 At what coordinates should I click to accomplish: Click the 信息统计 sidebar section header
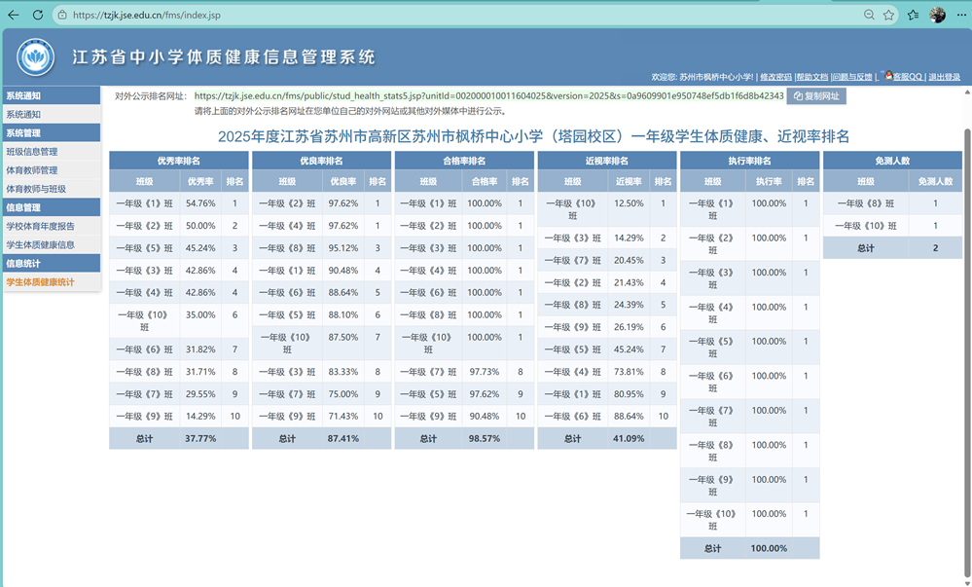click(x=52, y=263)
